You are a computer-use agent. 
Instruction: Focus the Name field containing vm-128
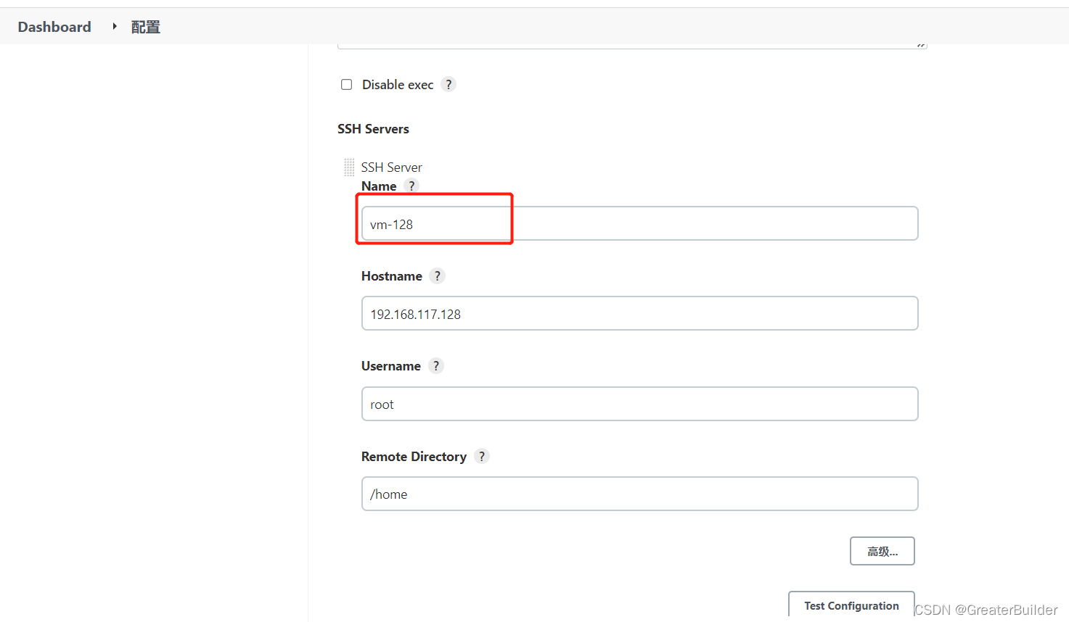click(x=639, y=224)
